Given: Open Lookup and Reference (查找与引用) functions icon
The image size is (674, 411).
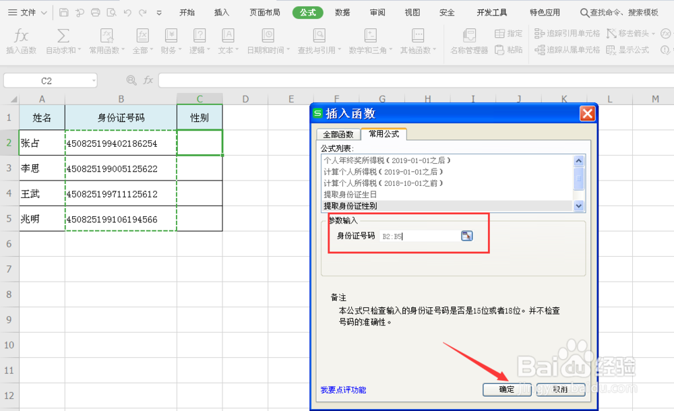Looking at the screenshot, I should (x=319, y=36).
